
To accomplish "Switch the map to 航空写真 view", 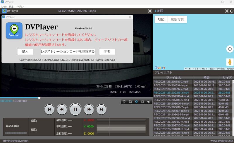I will 177,19.
